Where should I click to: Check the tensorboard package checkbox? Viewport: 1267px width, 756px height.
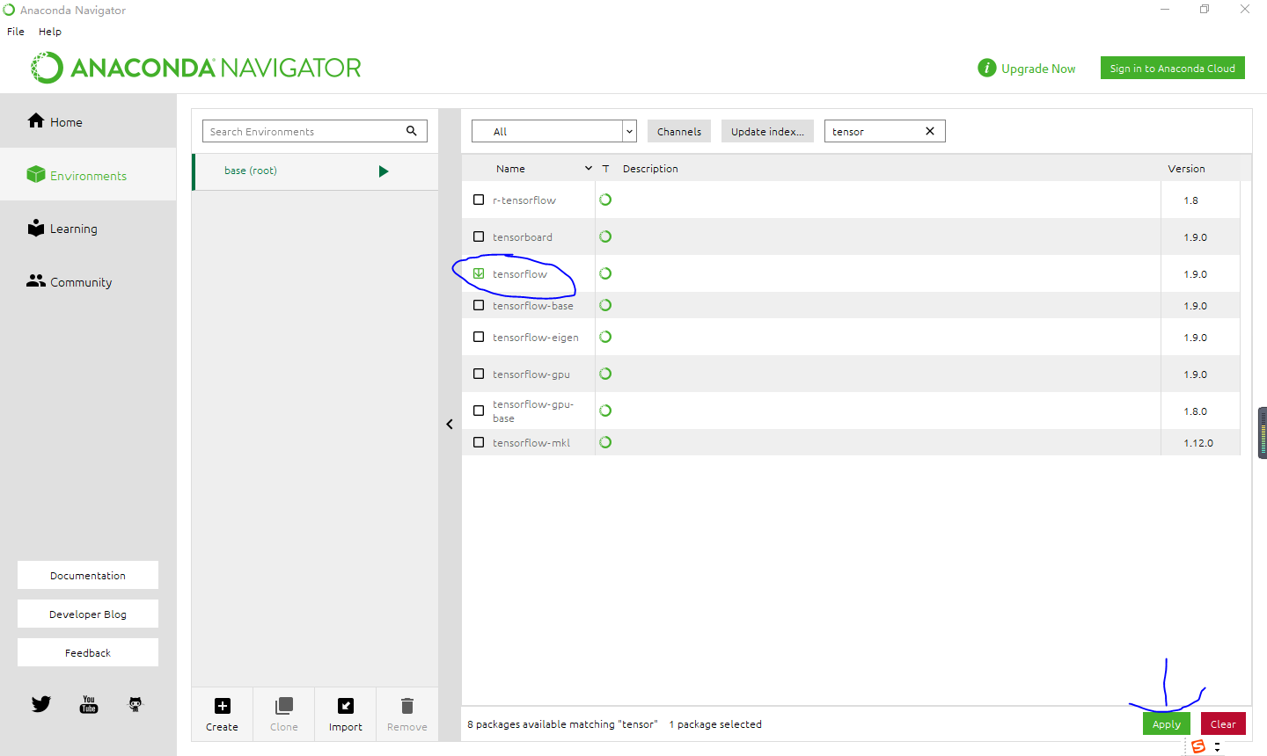coord(479,236)
